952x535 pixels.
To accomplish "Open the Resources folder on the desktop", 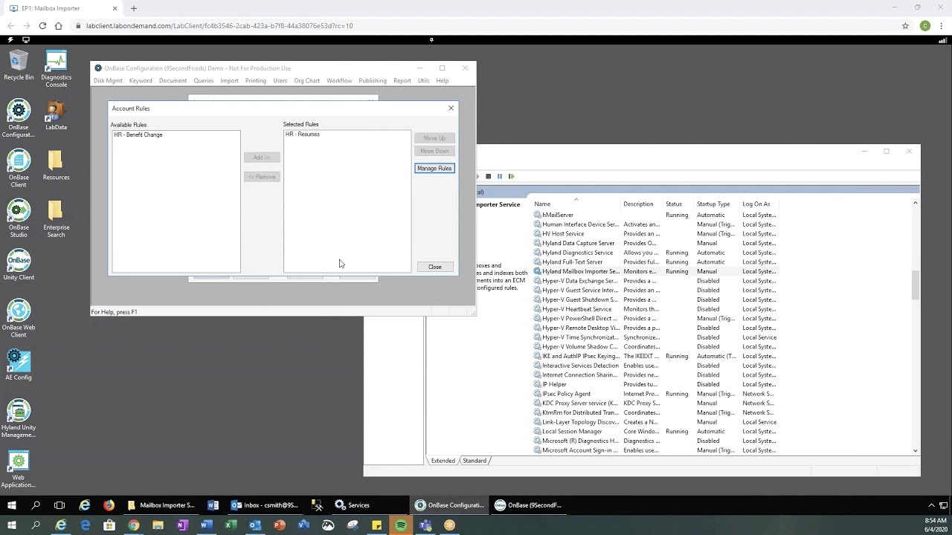I will pyautogui.click(x=56, y=165).
